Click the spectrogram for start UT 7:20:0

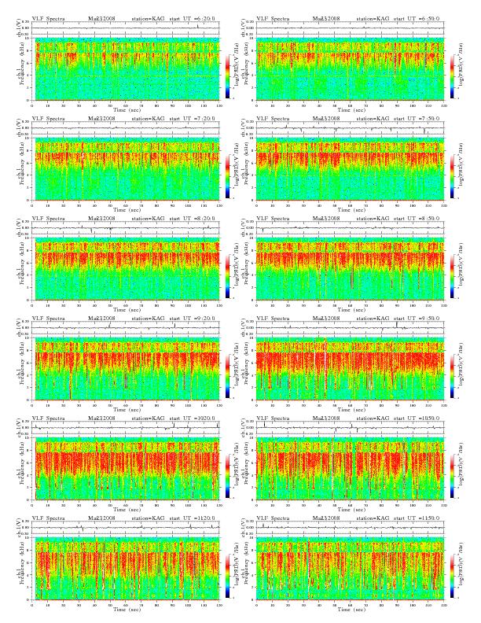tap(126, 169)
